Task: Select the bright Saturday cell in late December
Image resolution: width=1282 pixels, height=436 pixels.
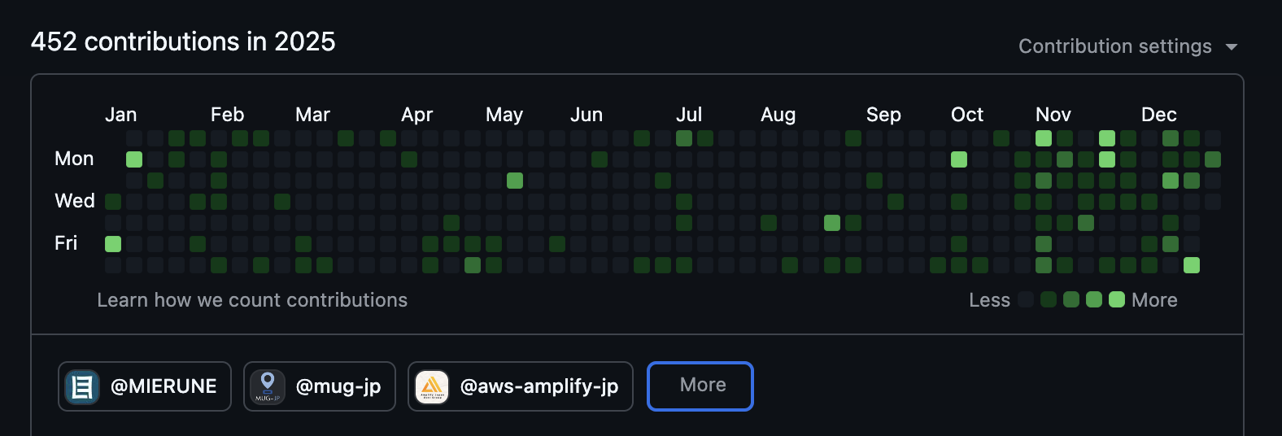Action: click(x=1192, y=264)
